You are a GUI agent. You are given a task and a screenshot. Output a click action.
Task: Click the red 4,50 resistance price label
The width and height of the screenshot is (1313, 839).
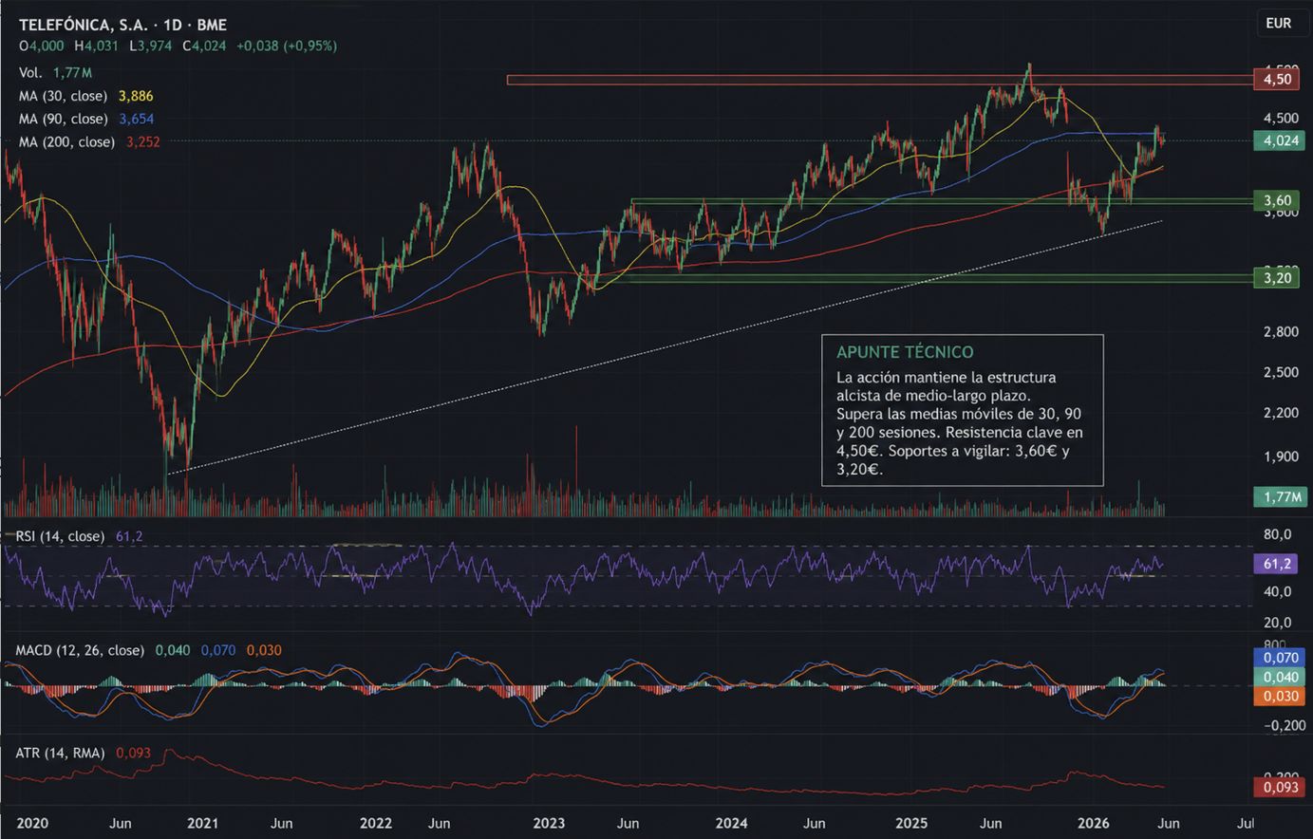pos(1279,79)
